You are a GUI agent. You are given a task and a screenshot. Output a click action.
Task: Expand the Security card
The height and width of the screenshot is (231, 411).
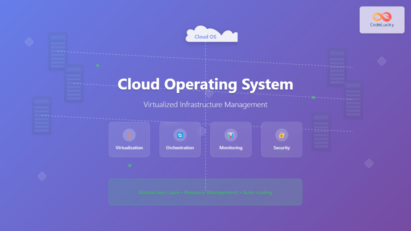pyautogui.click(x=281, y=140)
